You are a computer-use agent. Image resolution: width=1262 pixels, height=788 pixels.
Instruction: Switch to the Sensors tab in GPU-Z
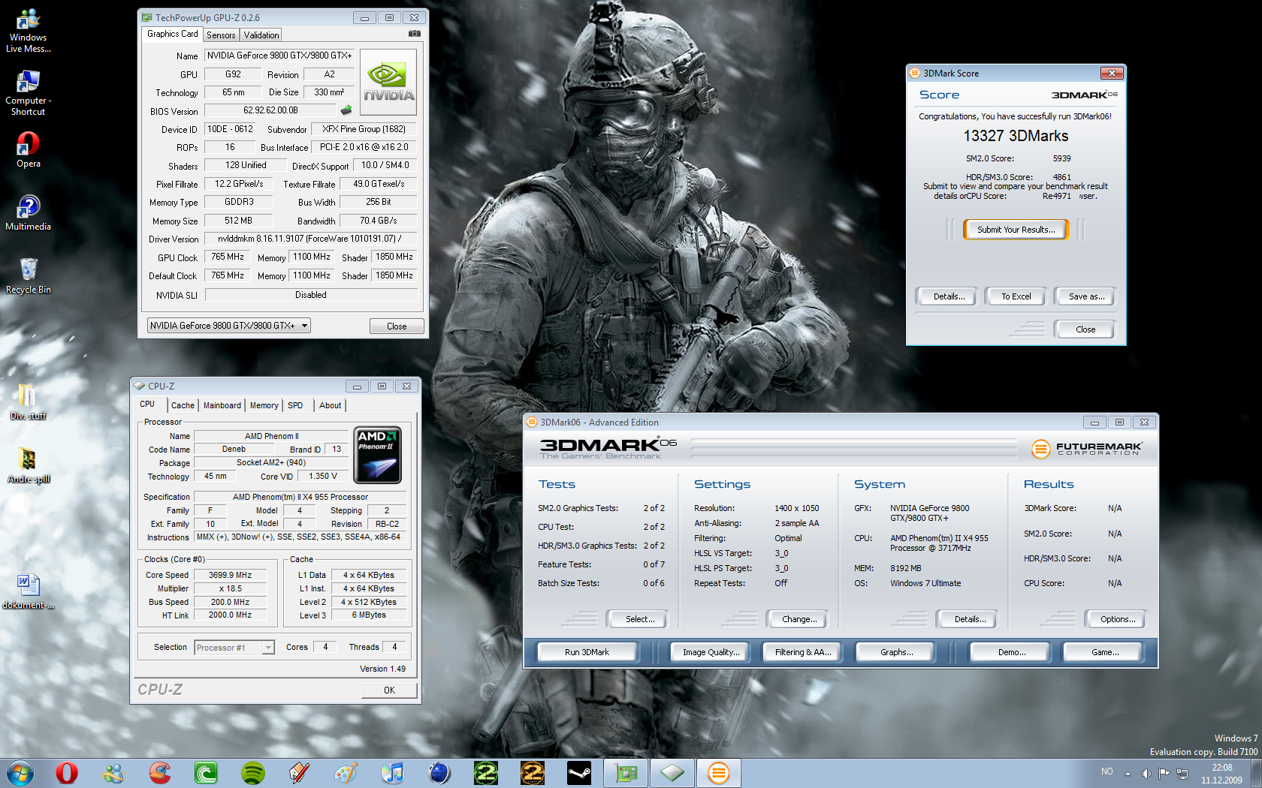pos(221,35)
